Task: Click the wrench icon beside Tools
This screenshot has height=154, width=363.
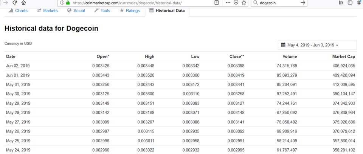Action: pyautogui.click(x=96, y=11)
